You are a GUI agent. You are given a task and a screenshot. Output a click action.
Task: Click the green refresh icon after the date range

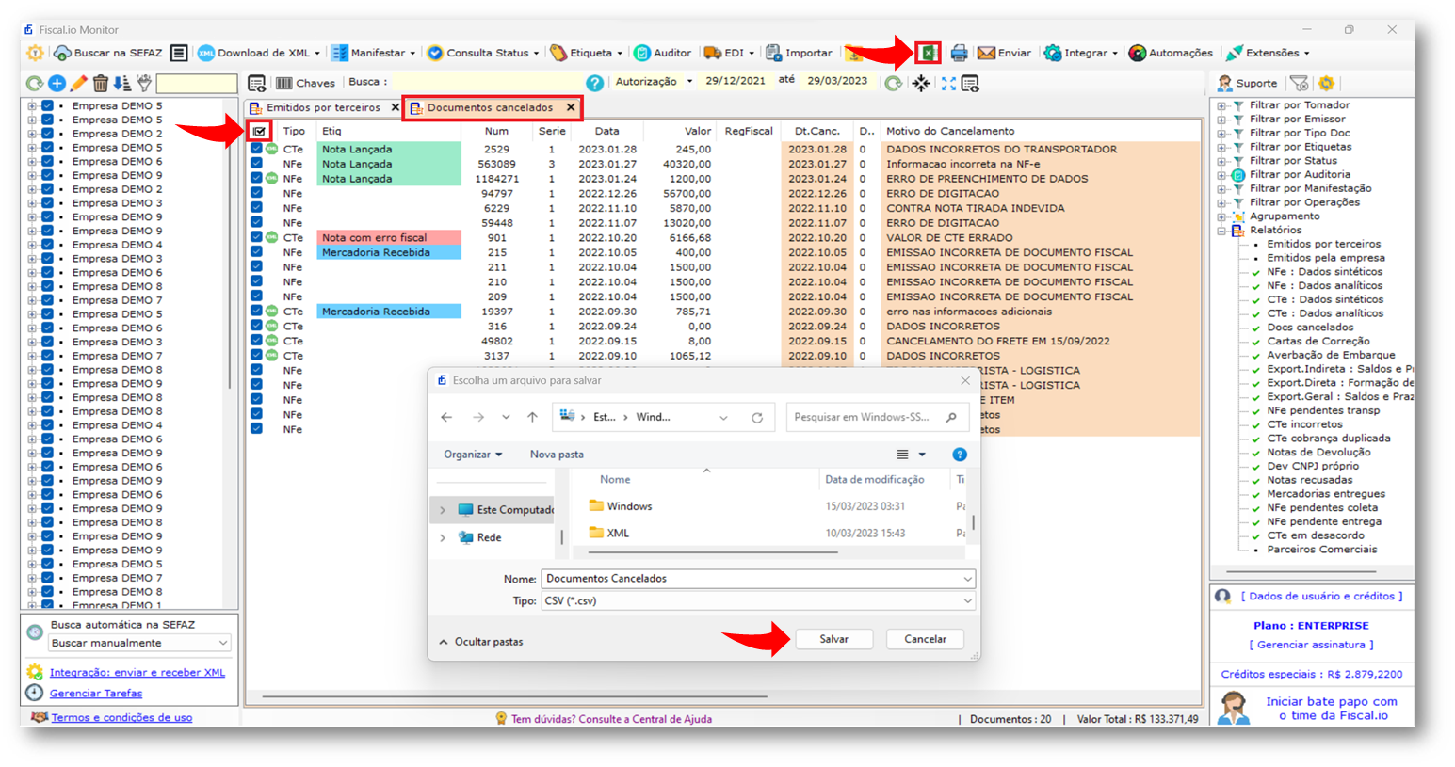pos(894,83)
